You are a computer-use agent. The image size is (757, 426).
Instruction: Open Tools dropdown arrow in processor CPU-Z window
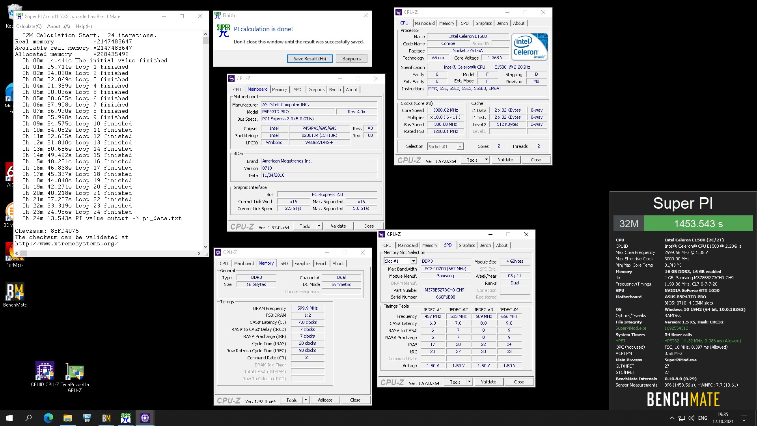[486, 160]
